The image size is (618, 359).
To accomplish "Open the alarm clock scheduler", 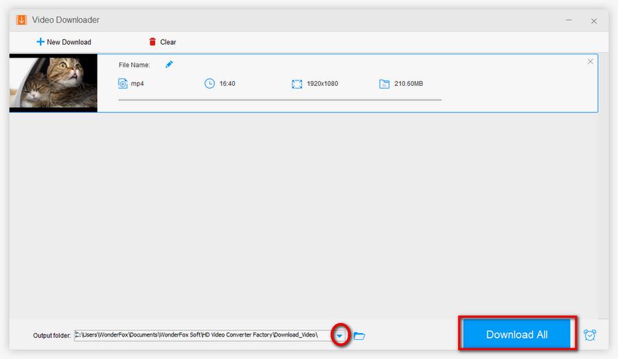I will [590, 335].
